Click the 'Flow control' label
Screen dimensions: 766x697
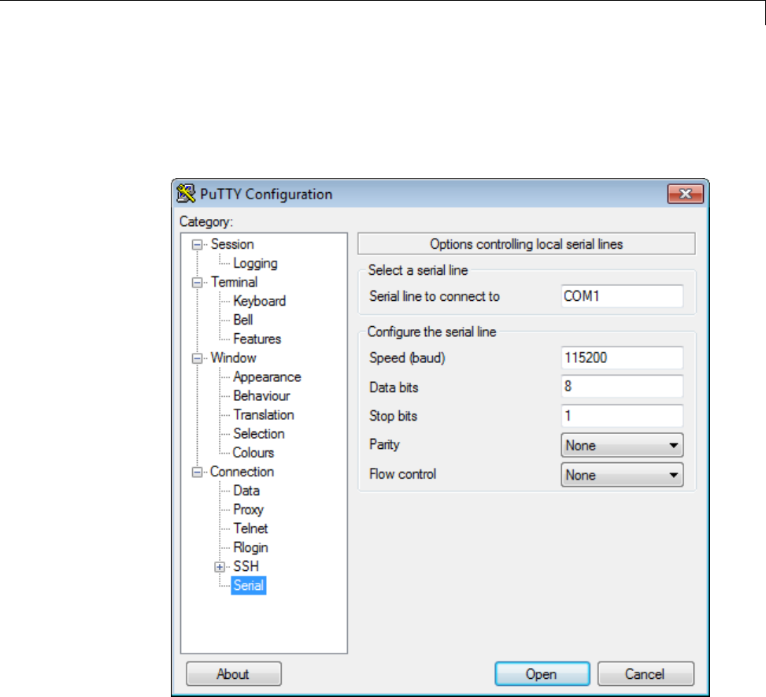(402, 474)
